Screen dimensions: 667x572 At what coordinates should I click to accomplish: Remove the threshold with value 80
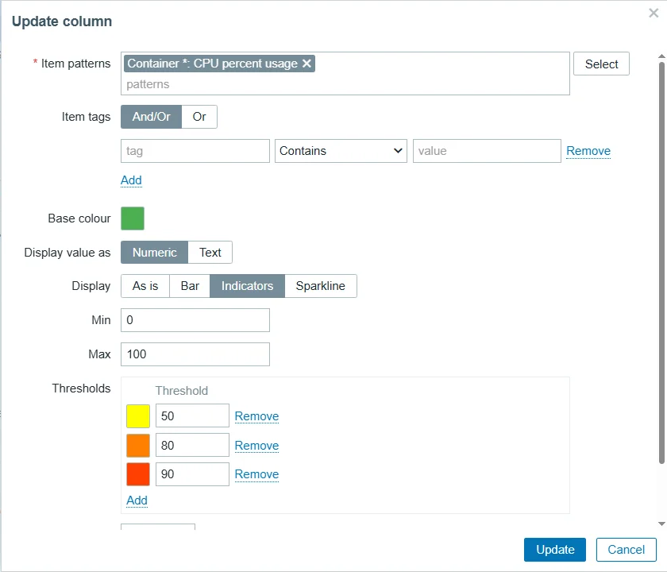click(256, 446)
